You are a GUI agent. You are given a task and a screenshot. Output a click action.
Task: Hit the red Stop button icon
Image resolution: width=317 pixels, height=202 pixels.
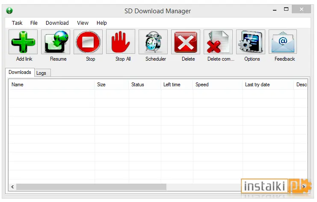coord(88,42)
